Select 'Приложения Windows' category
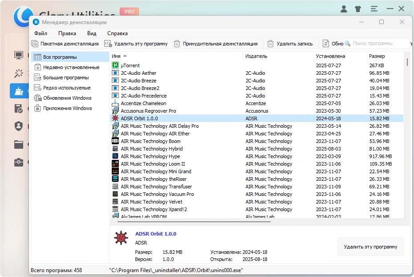The width and height of the screenshot is (414, 277). [70, 108]
